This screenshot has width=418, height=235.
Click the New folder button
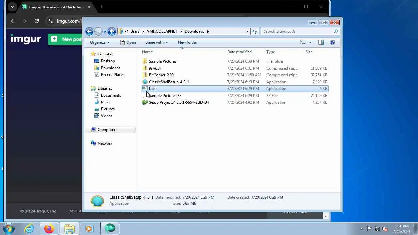tap(187, 42)
